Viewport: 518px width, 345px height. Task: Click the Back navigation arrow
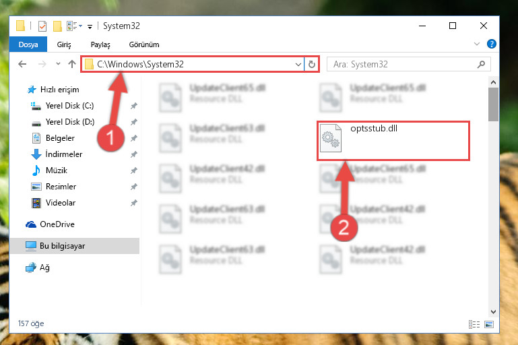pos(22,64)
